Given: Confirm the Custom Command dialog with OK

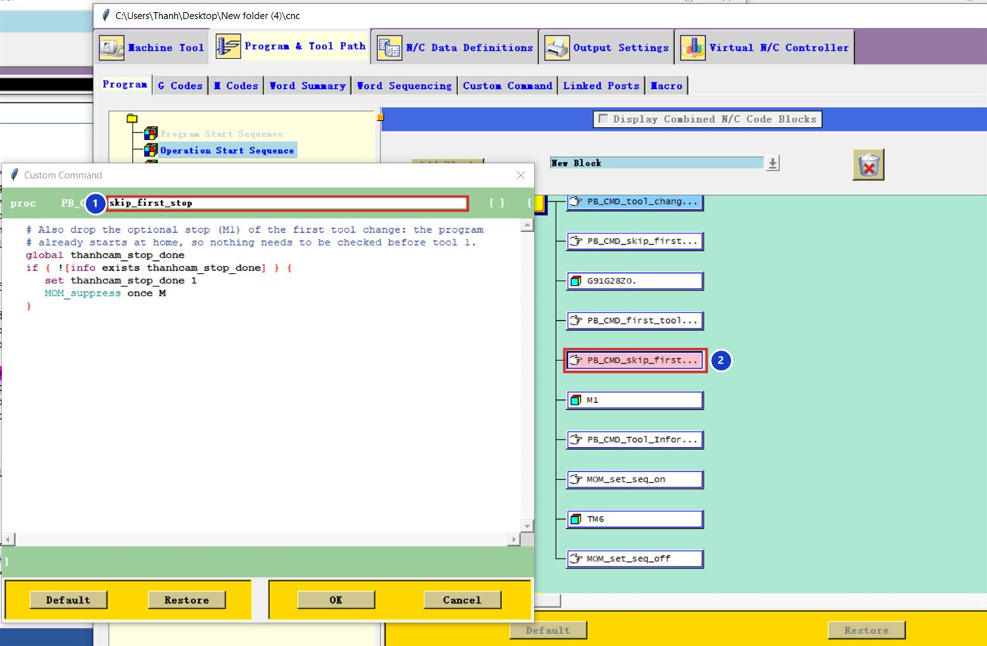Looking at the screenshot, I should pos(336,600).
